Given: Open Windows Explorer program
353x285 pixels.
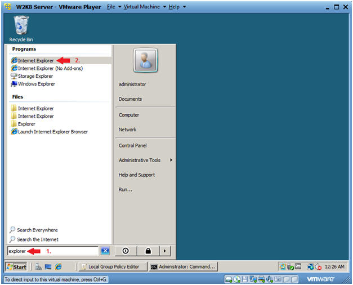Looking at the screenshot, I should (x=33, y=84).
